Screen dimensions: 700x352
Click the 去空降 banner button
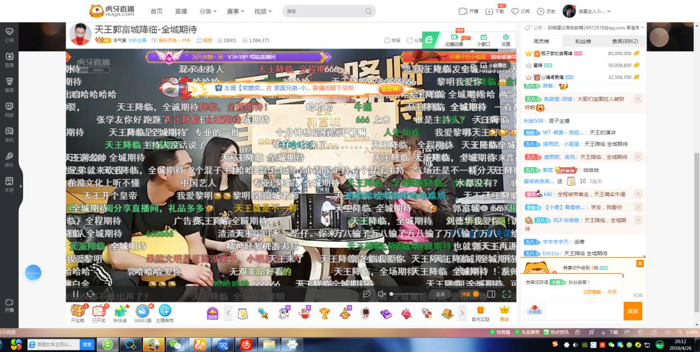click(x=390, y=88)
